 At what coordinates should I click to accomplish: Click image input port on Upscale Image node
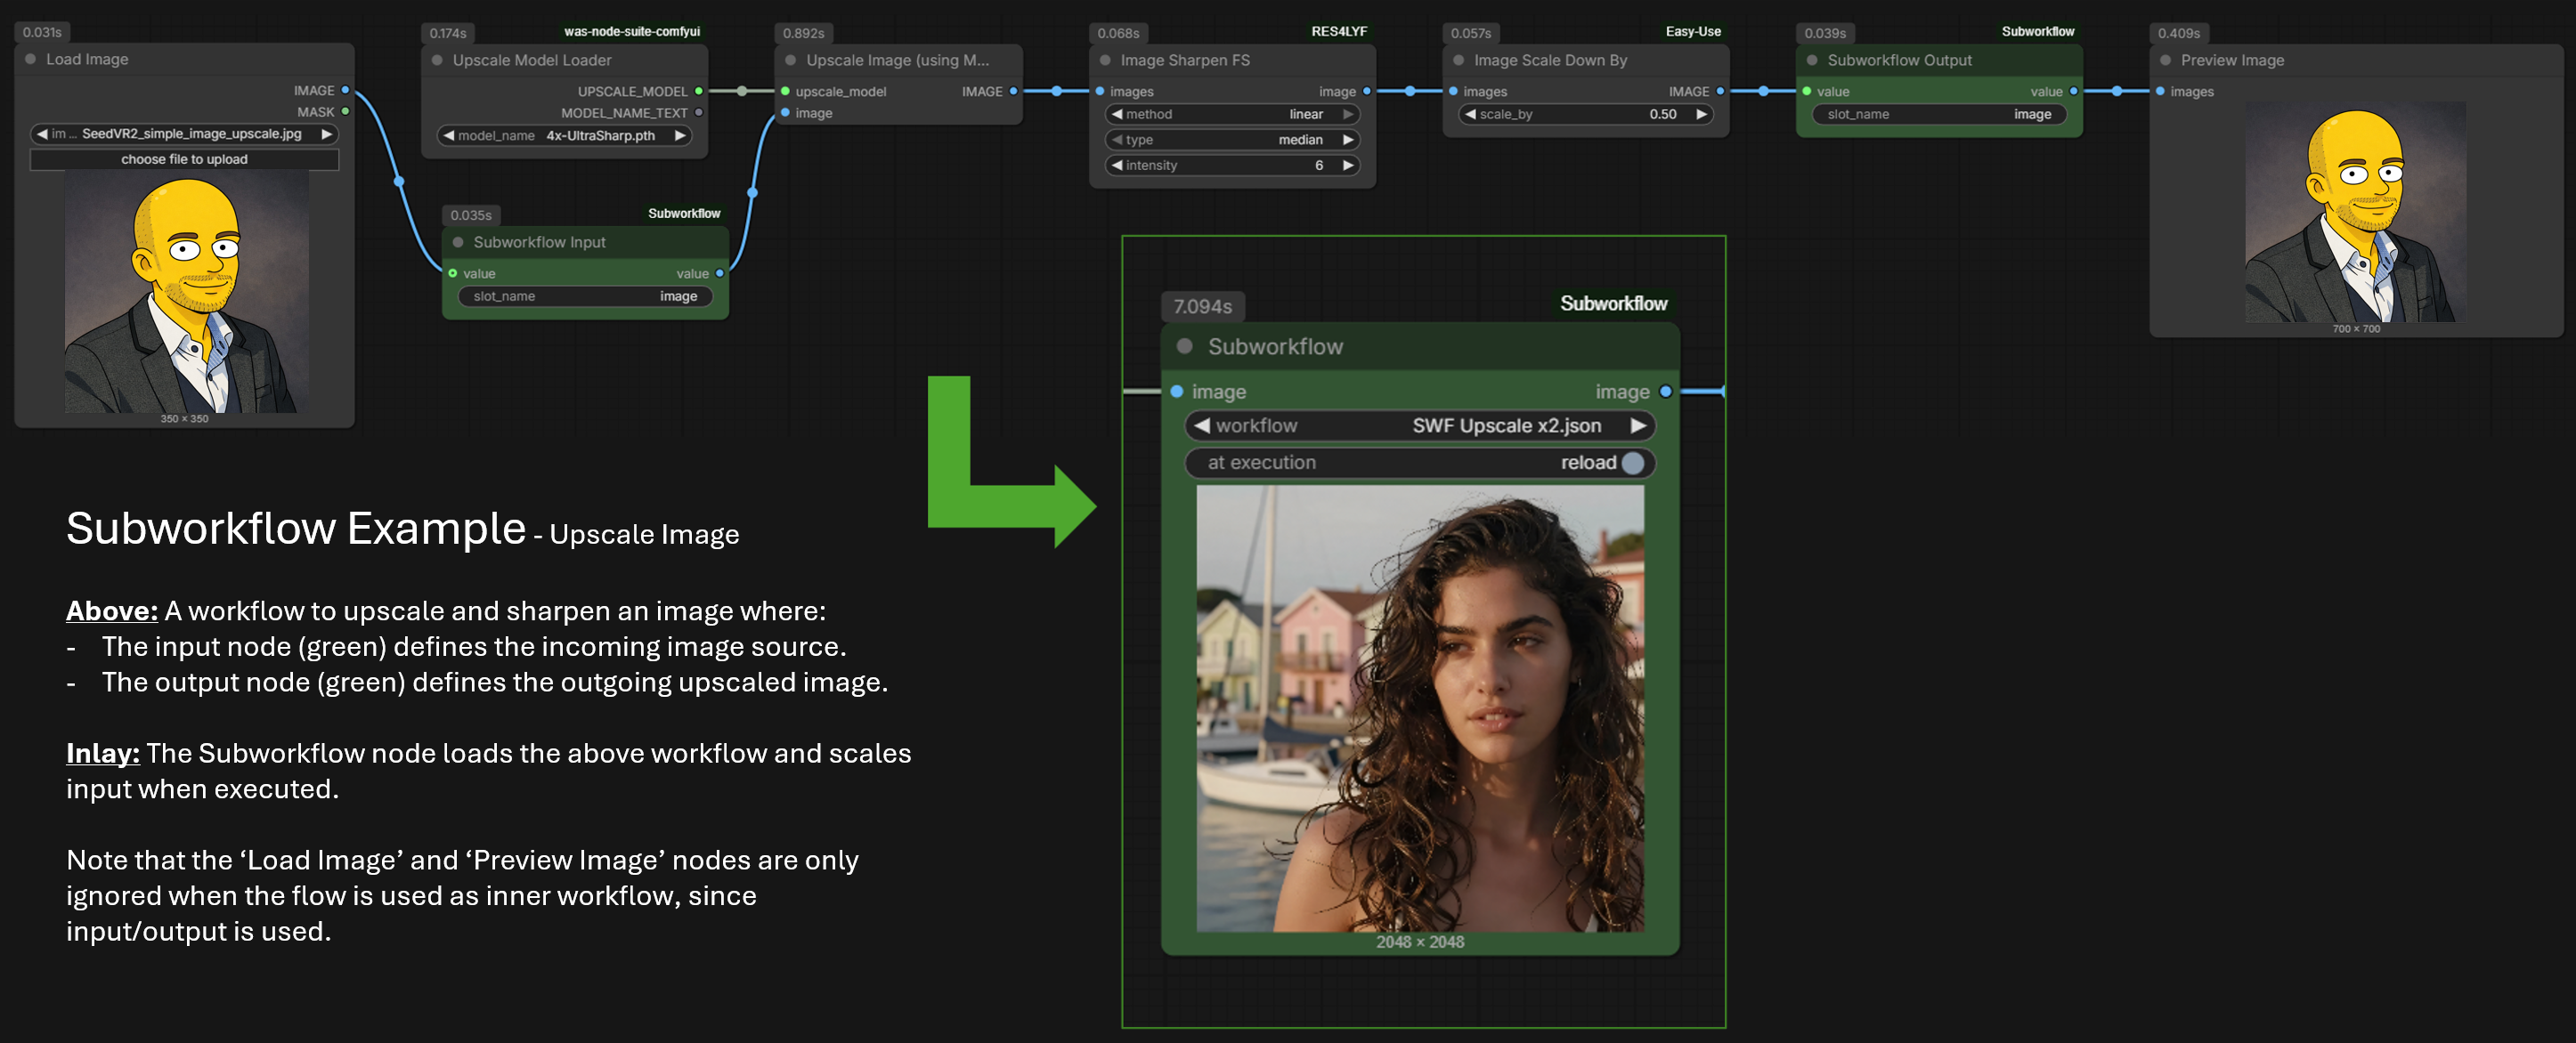click(785, 112)
